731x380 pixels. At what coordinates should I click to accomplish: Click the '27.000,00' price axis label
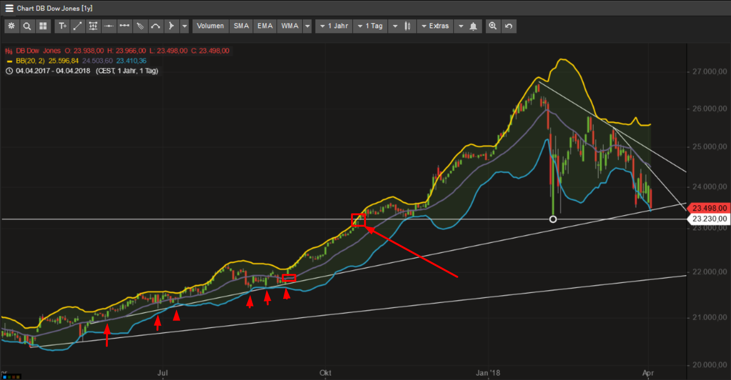710,72
